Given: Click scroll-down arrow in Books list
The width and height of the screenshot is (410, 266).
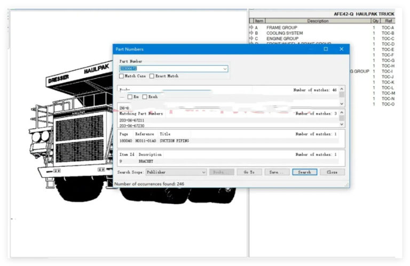Looking at the screenshot, I should 342,103.
